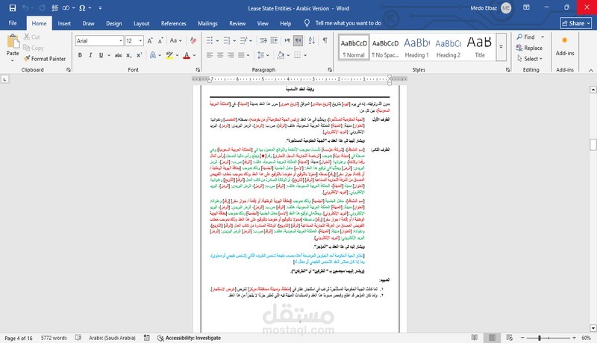Switch to the References tab

(x=173, y=24)
